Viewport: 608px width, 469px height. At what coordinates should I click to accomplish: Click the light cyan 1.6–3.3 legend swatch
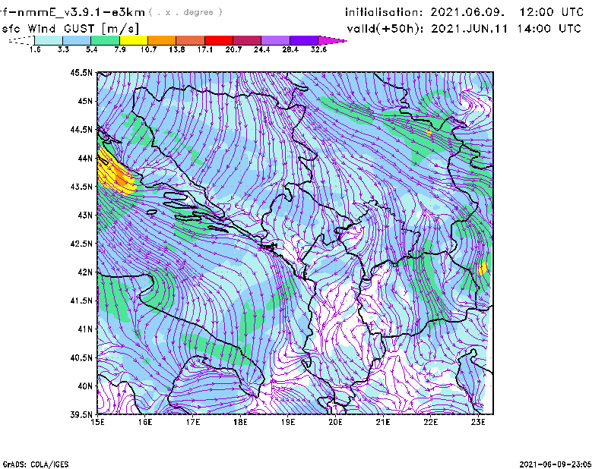pos(49,40)
